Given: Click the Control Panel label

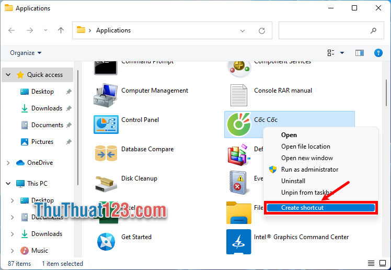Looking at the screenshot, I should tap(140, 120).
